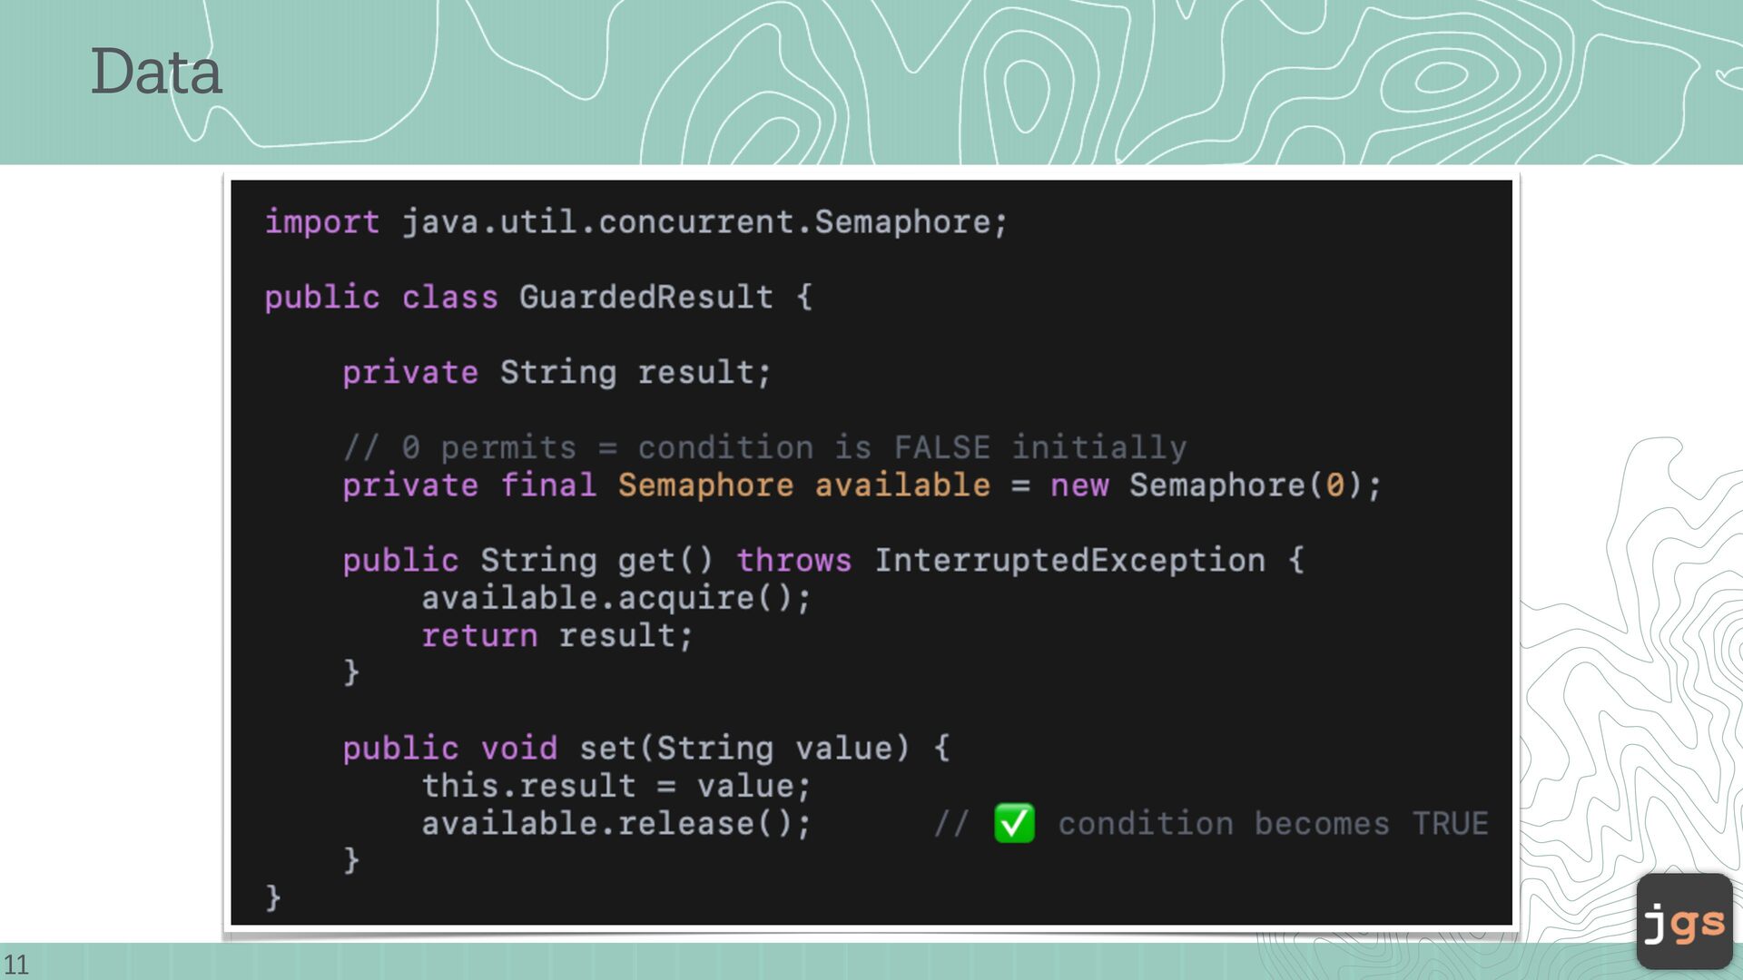1743x980 pixels.
Task: Click the "private String result;" declaration
Action: [556, 372]
